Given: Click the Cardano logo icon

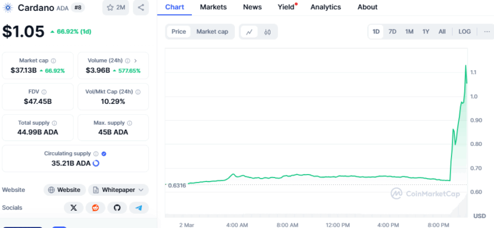Looking at the screenshot, I should tap(7, 7).
